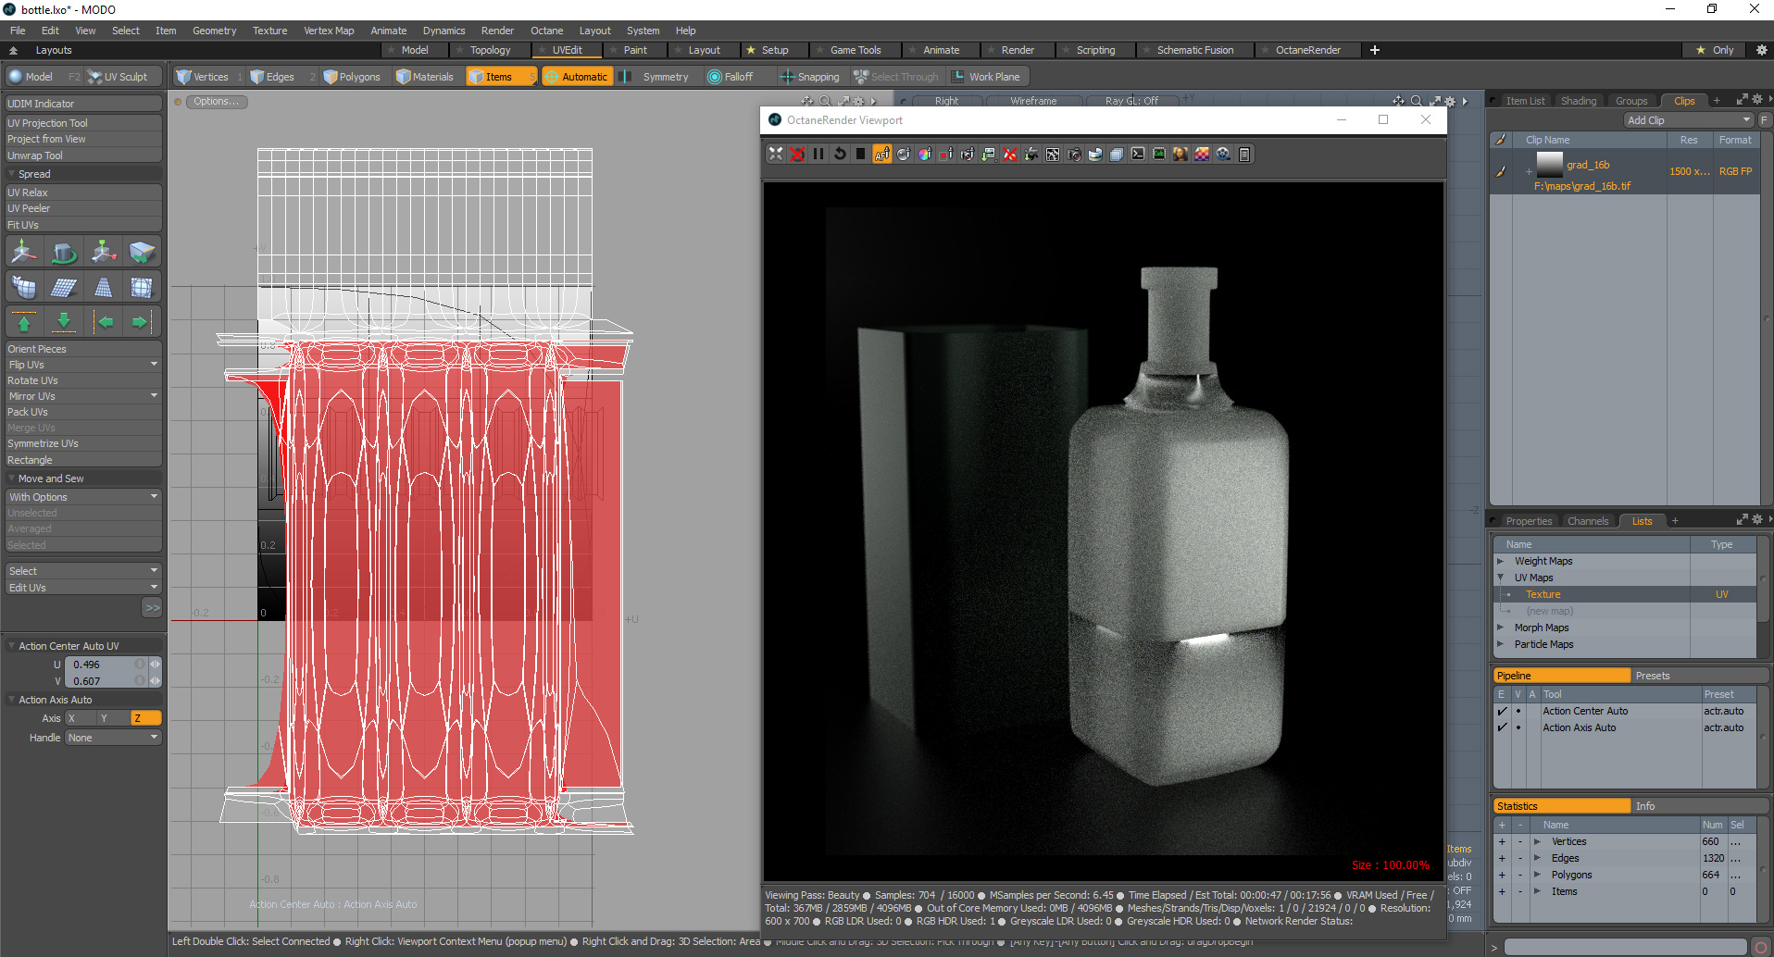Open the Add Clip dropdown

point(1689,120)
